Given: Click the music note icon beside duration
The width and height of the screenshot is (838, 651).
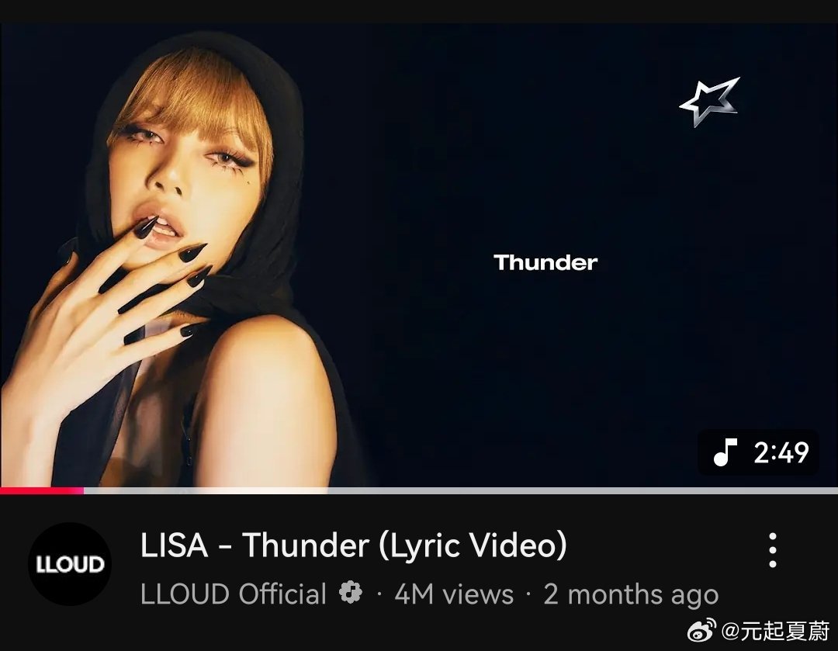Looking at the screenshot, I should click(x=725, y=452).
